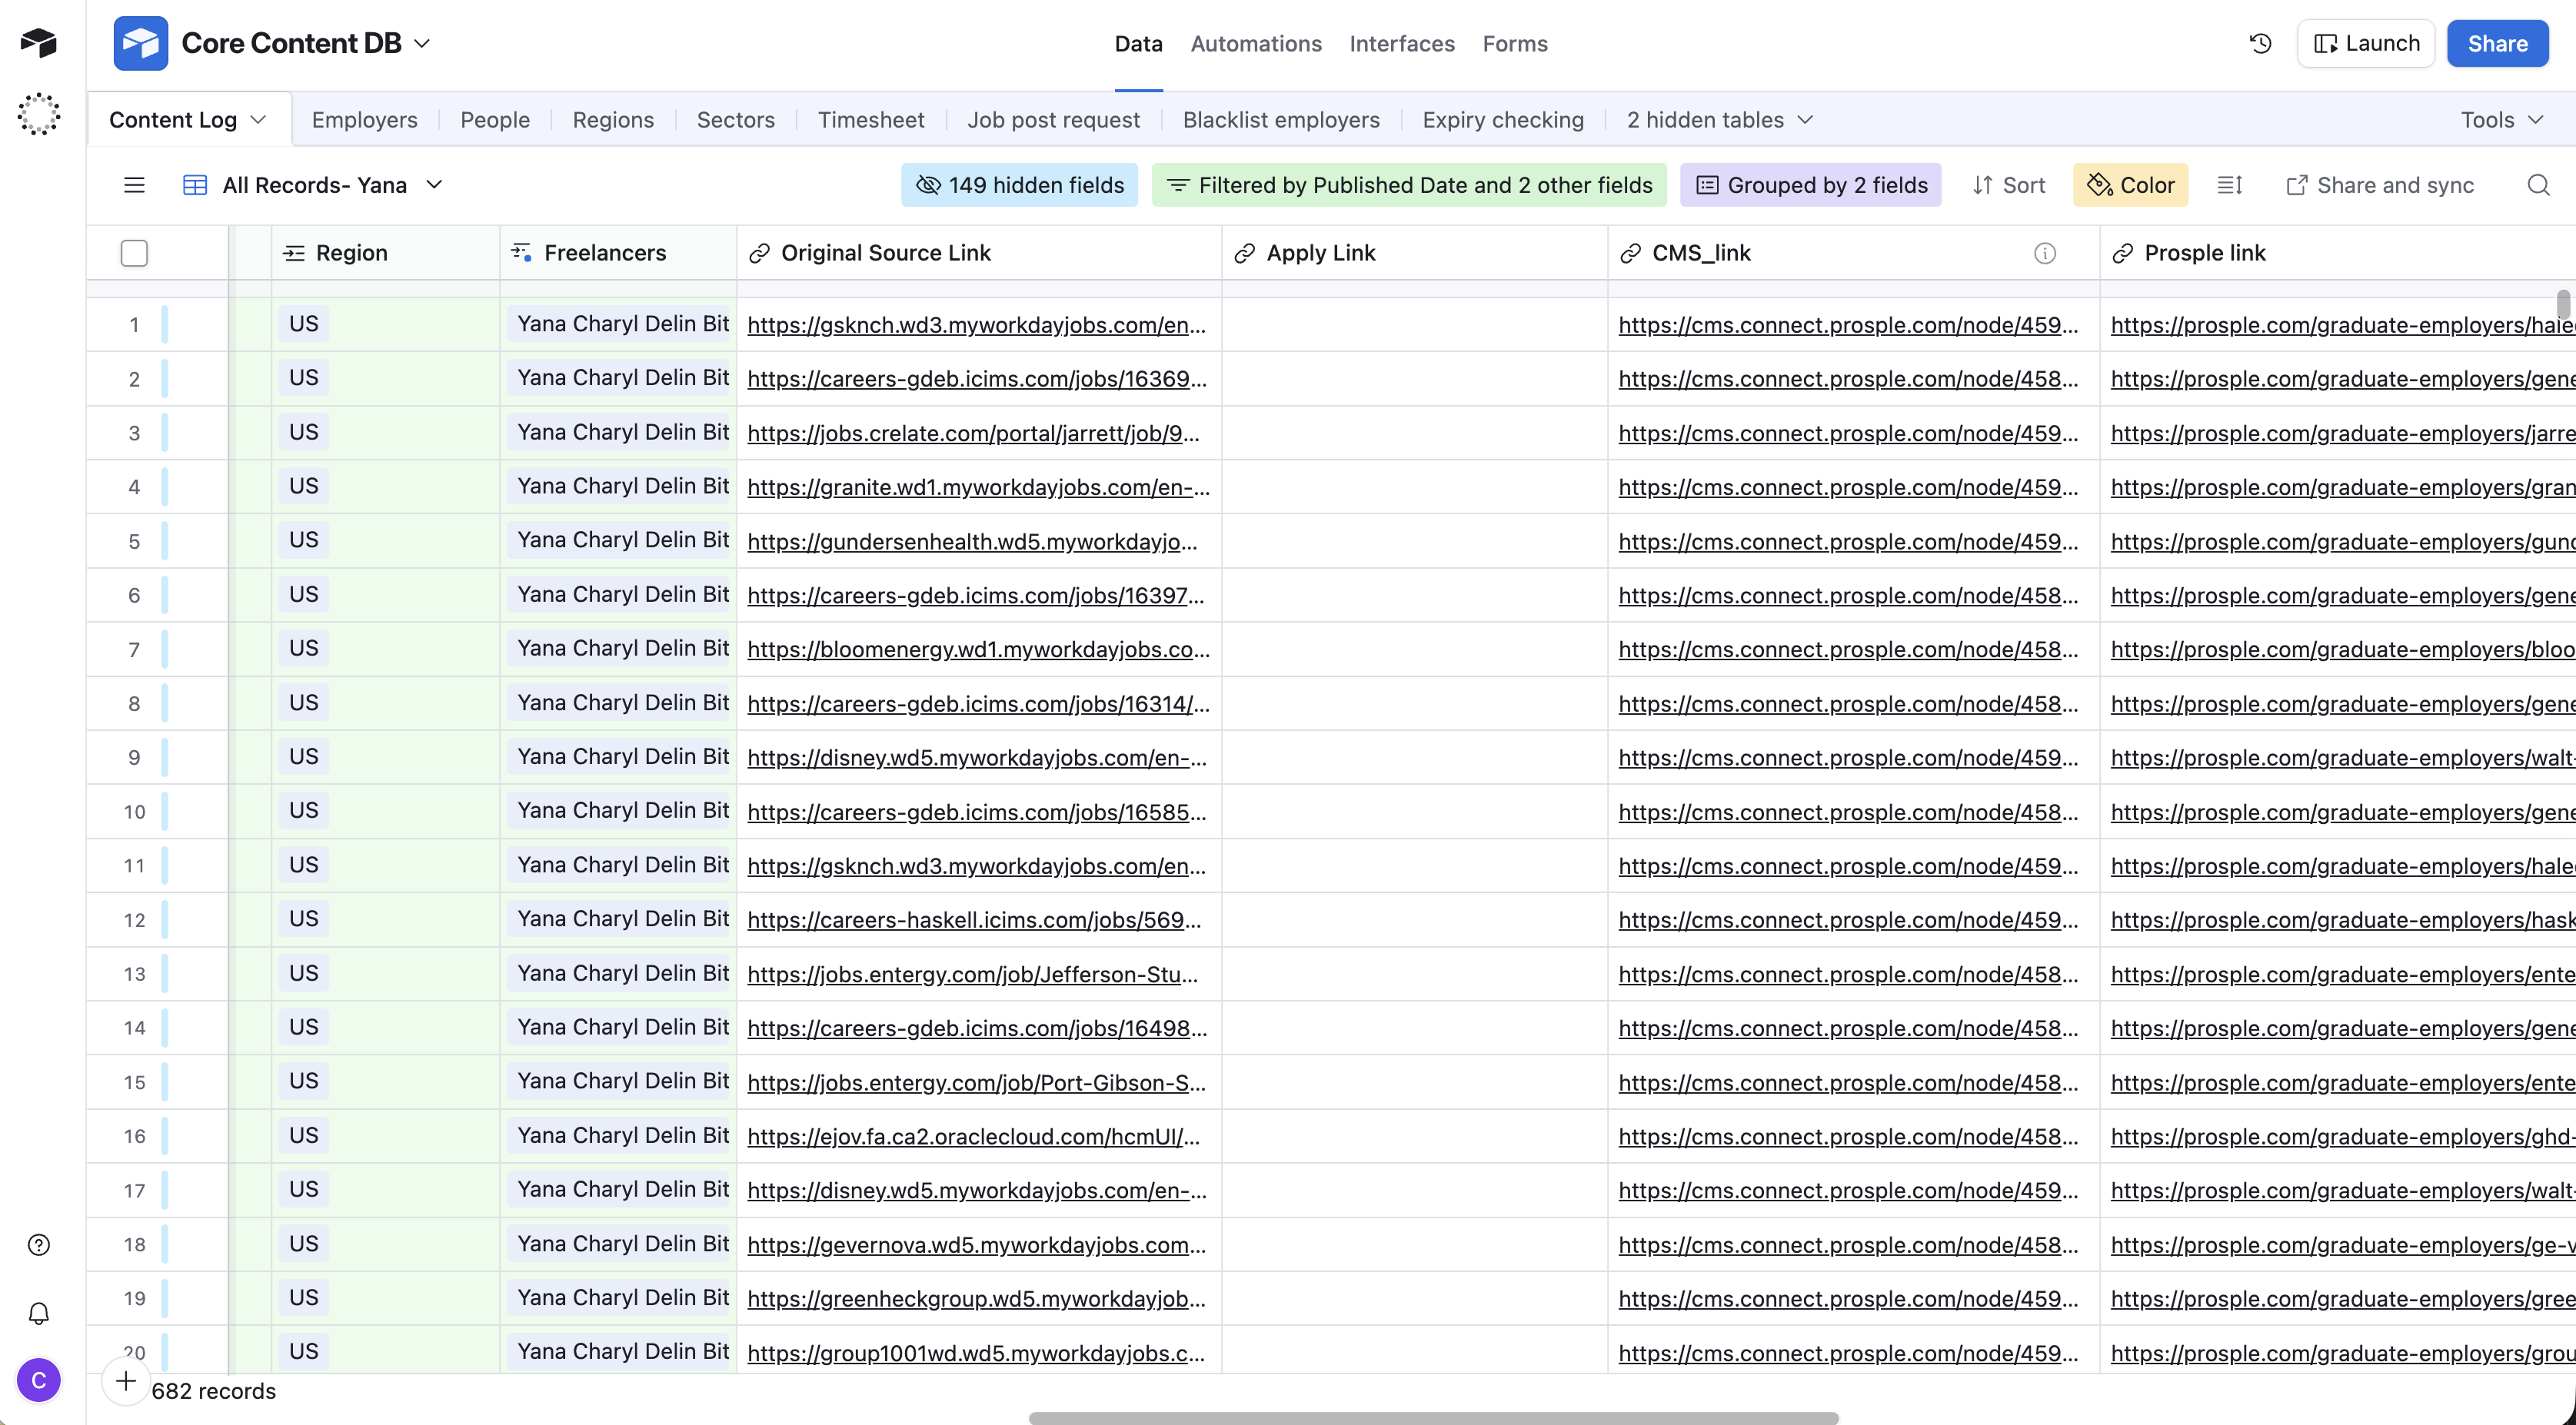Open the Forms tab
Image resolution: width=2576 pixels, height=1425 pixels.
click(1514, 44)
